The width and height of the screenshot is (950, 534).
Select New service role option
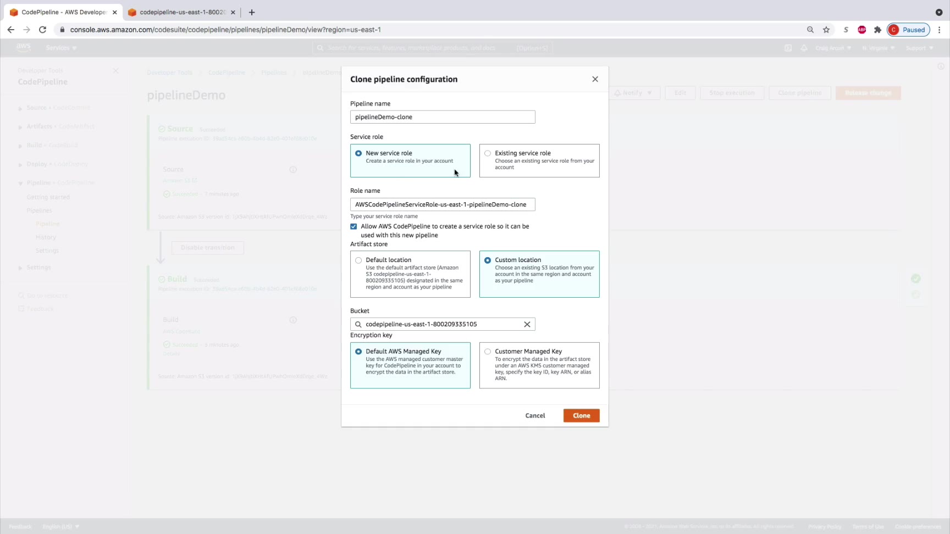click(x=410, y=160)
